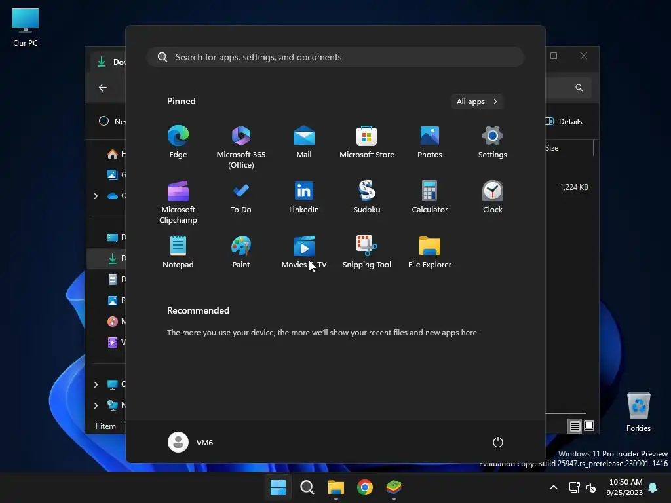Switch File Explorer to details view
This screenshot has height=503, width=671.
(575, 426)
